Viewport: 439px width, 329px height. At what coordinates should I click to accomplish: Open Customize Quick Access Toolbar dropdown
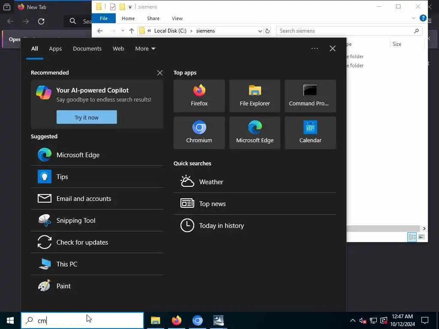[130, 7]
